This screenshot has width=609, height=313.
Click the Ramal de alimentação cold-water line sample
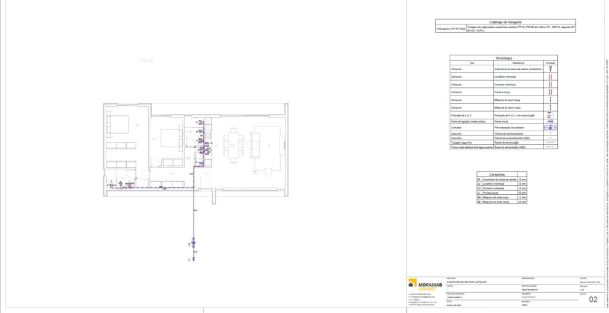coord(550,143)
